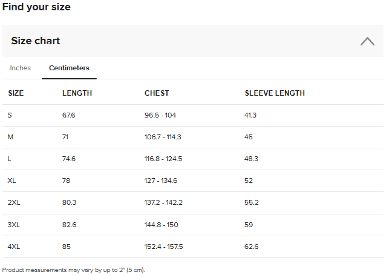389x275 pixels.
Task: Select the 3XL size row label
Action: coord(14,225)
